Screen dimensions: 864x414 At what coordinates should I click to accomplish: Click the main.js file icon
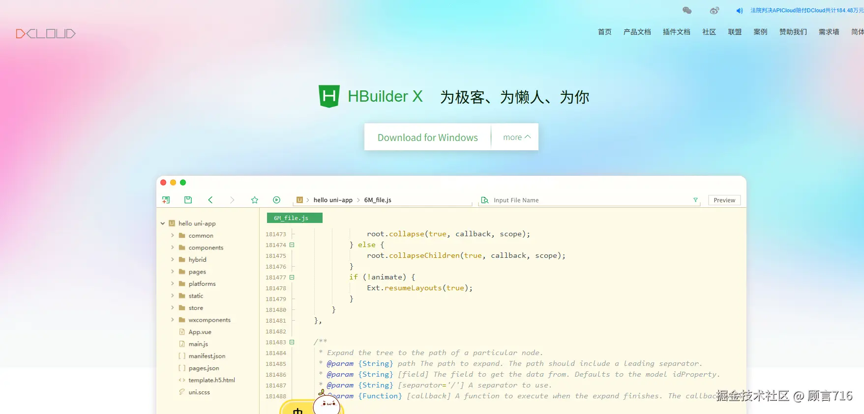coord(182,344)
